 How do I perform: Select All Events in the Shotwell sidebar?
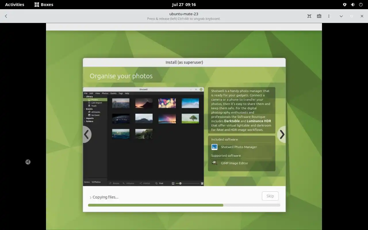(94, 112)
